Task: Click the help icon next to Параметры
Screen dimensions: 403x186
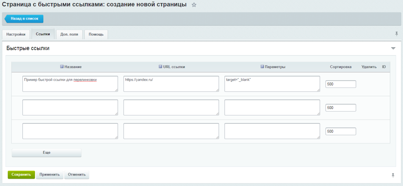Action: pyautogui.click(x=262, y=67)
